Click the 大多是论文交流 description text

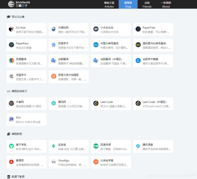(x=109, y=32)
